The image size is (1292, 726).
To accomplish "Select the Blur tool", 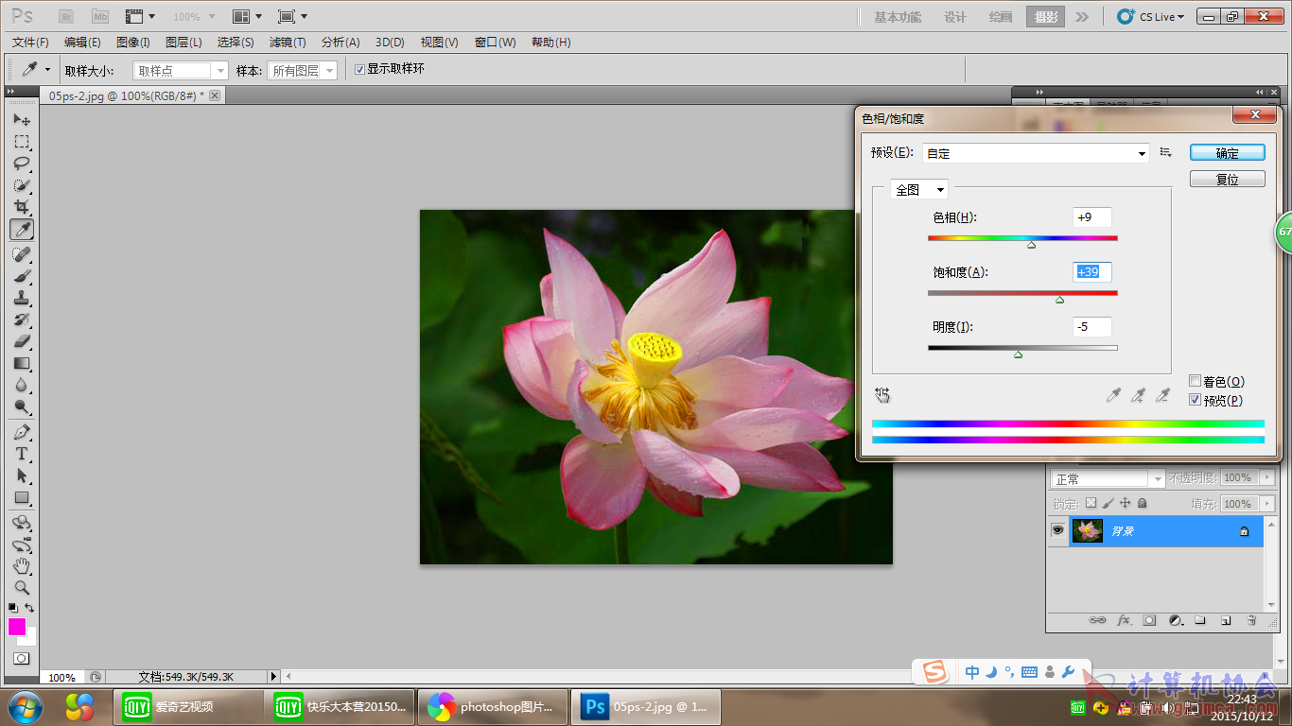I will (x=22, y=385).
